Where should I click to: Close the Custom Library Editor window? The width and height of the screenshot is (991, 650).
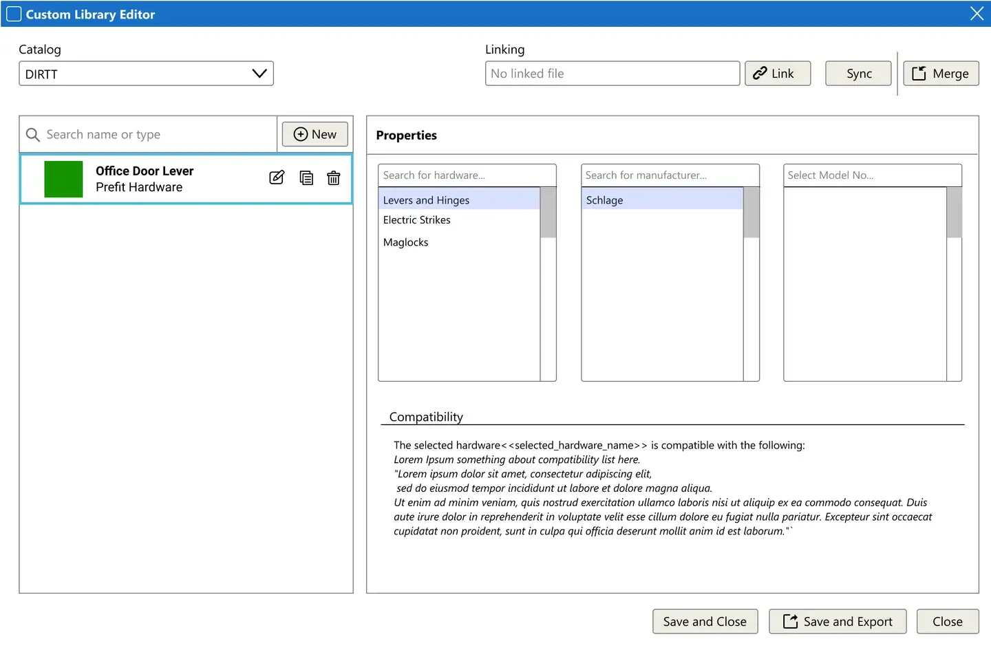click(x=977, y=14)
